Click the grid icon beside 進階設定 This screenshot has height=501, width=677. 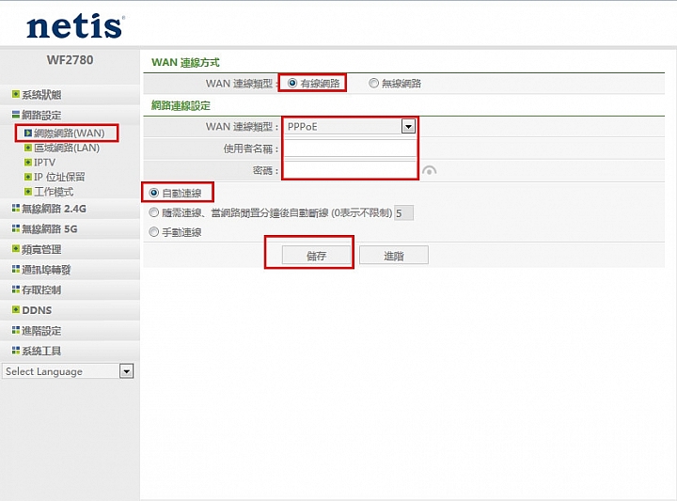coord(16,330)
